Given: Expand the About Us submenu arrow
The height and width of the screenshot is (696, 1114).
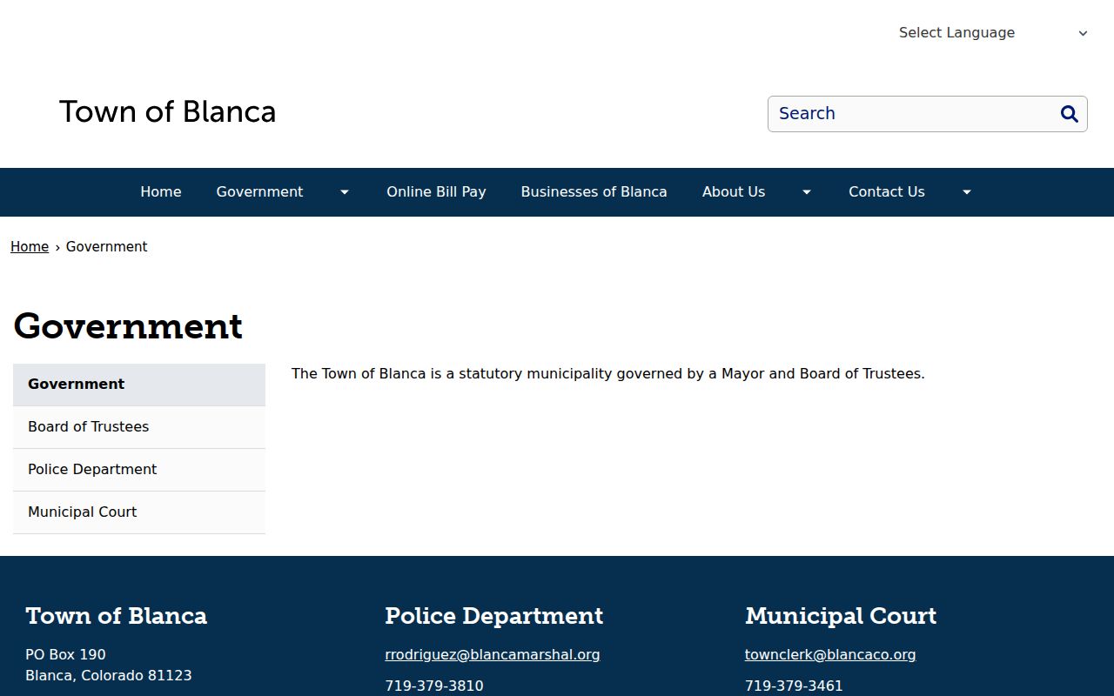Looking at the screenshot, I should click(x=807, y=192).
